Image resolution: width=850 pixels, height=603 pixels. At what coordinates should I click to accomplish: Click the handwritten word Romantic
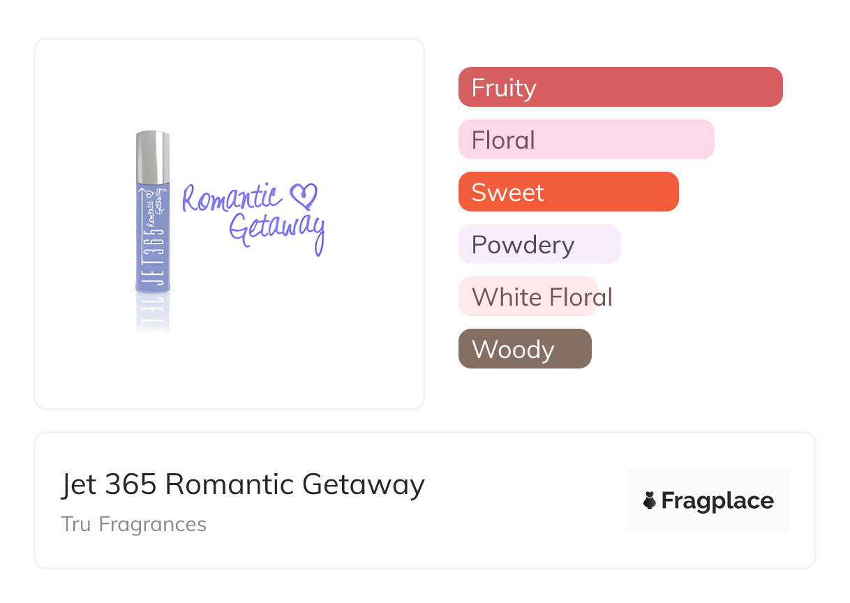point(232,198)
